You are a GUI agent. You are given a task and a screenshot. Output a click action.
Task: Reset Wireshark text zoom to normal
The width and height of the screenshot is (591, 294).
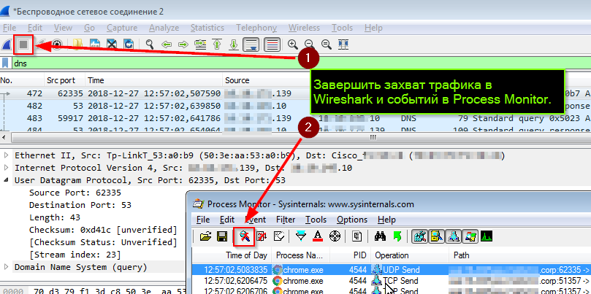pos(326,45)
